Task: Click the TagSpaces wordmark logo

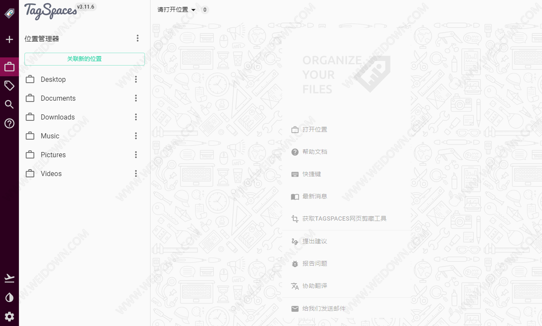Action: coord(50,11)
